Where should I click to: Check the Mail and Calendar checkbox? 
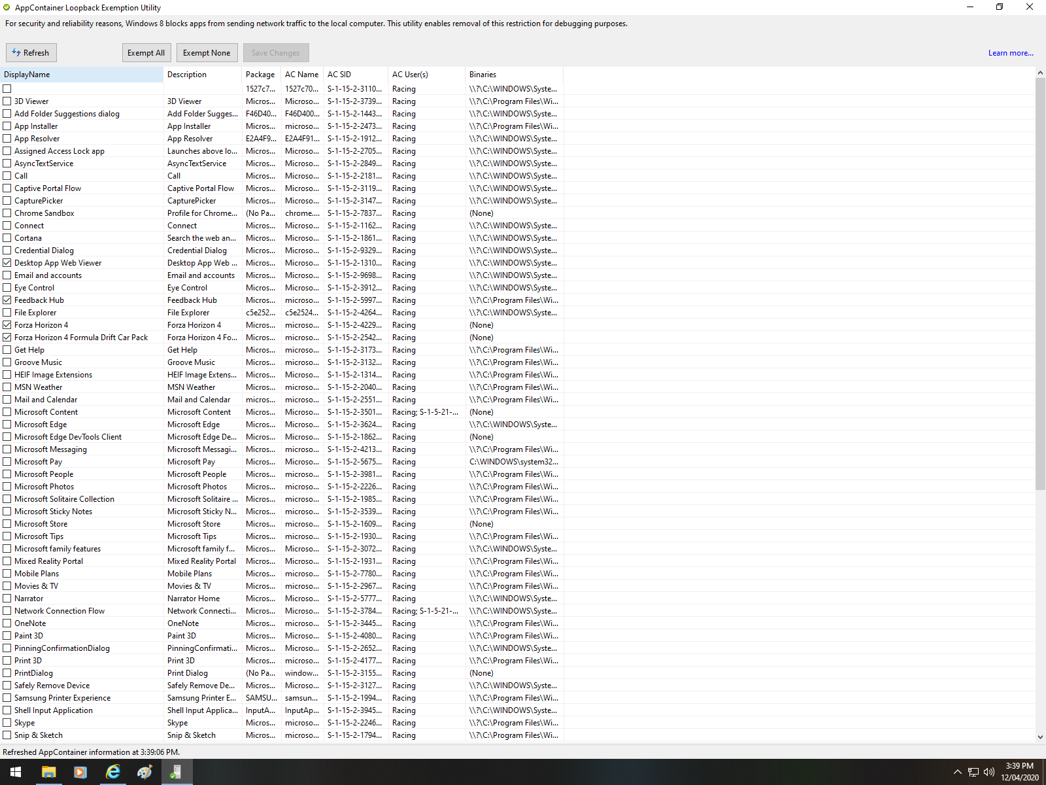[x=7, y=400]
